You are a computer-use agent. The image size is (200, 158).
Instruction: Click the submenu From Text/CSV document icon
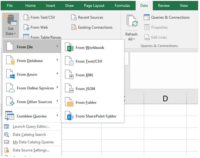69,61
